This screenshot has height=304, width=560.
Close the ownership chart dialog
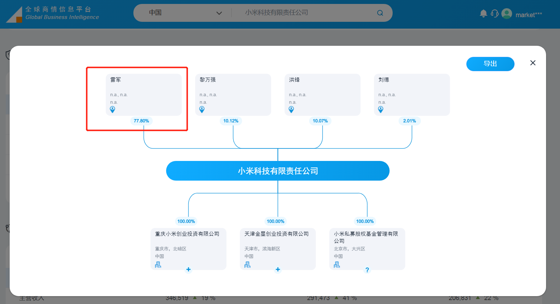[533, 63]
